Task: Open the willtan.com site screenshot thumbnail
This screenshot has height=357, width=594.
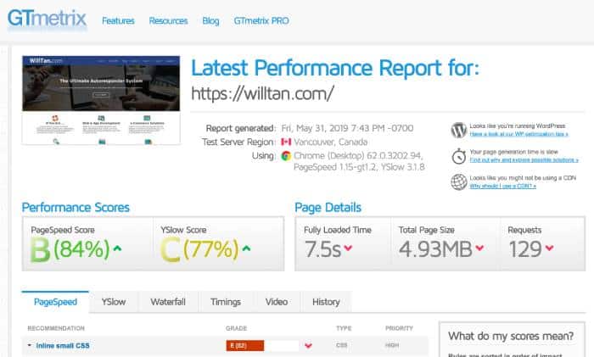Action: click(101, 100)
